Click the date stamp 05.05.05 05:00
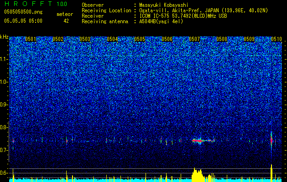 [23, 21]
